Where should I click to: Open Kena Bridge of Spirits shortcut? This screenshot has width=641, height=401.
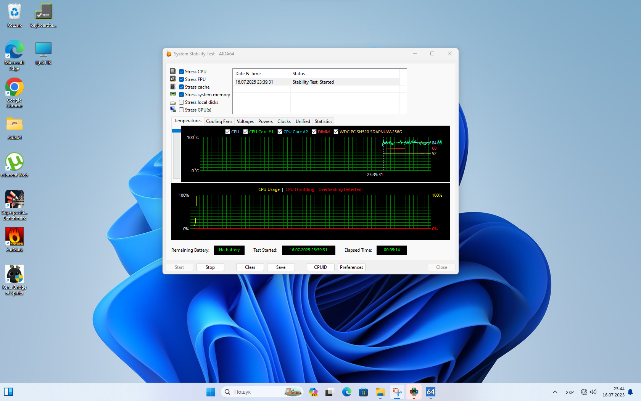14,275
